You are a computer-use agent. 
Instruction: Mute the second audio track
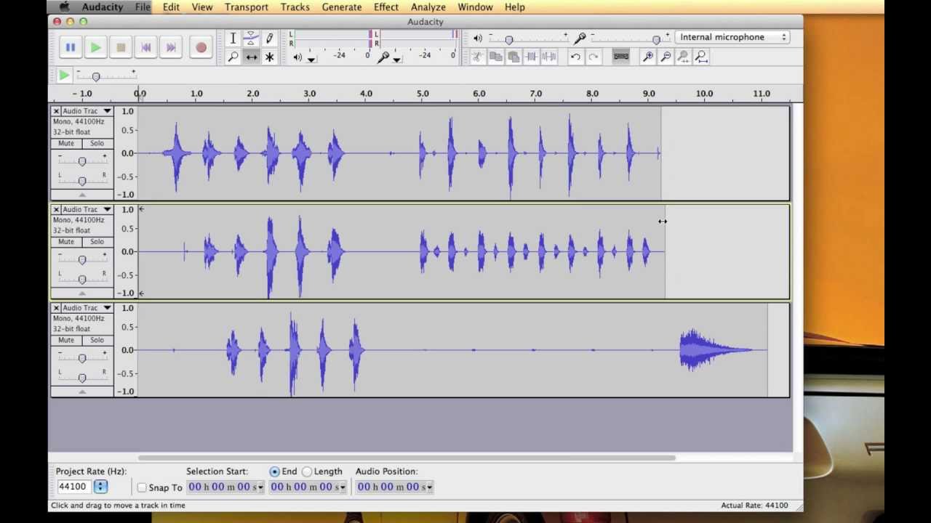[x=66, y=242]
